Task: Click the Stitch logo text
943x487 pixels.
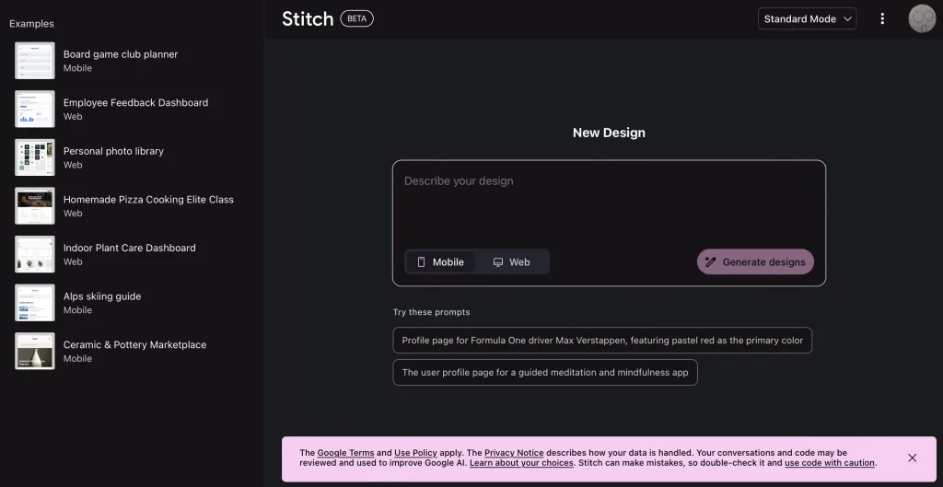Action: tap(308, 18)
